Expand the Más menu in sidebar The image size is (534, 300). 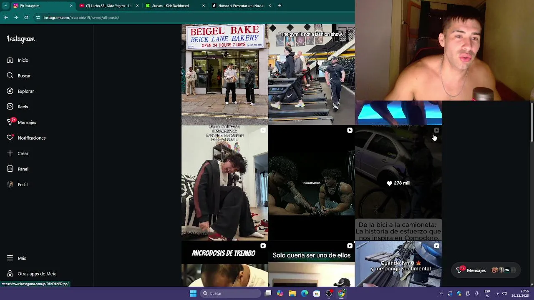click(17, 258)
